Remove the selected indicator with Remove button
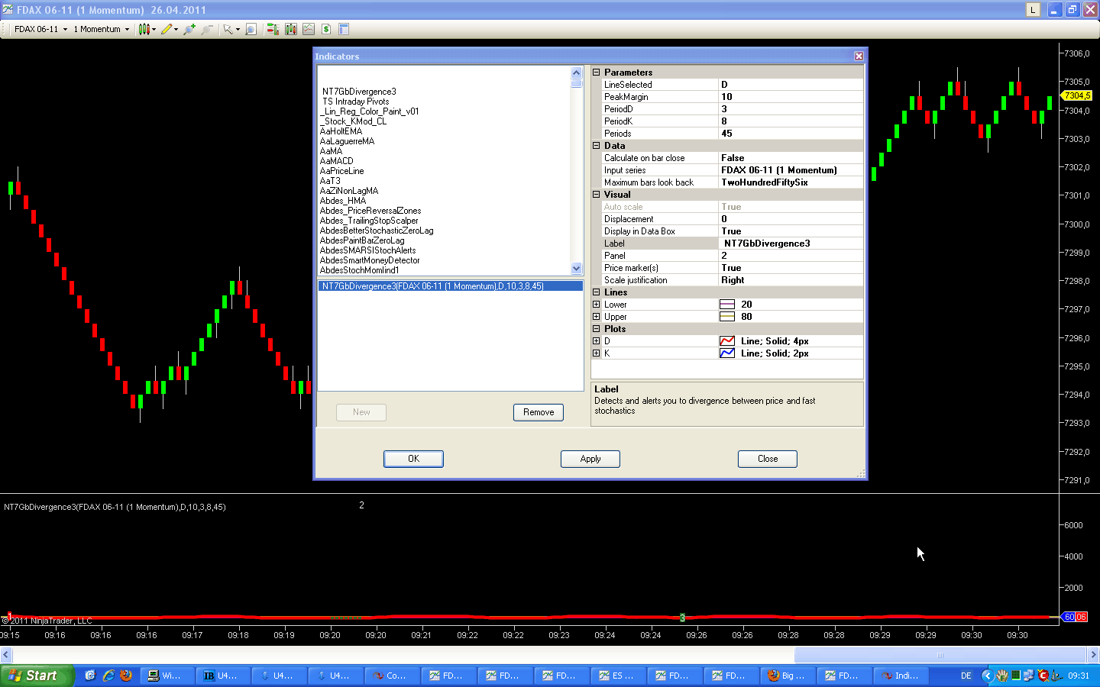The width and height of the screenshot is (1100, 687). pyautogui.click(x=539, y=412)
